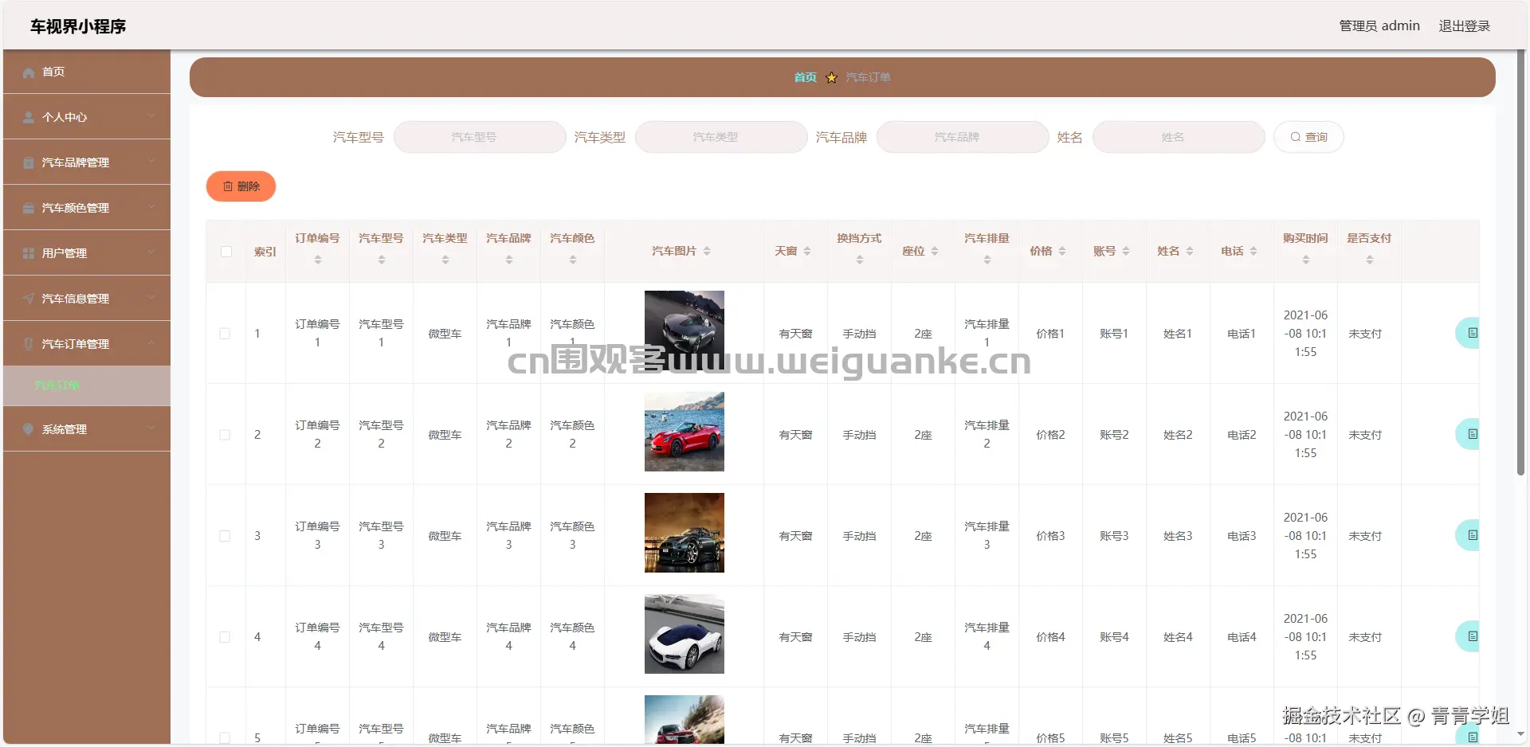Focus the 汽车类型 search field
The width and height of the screenshot is (1530, 747).
[x=721, y=137]
